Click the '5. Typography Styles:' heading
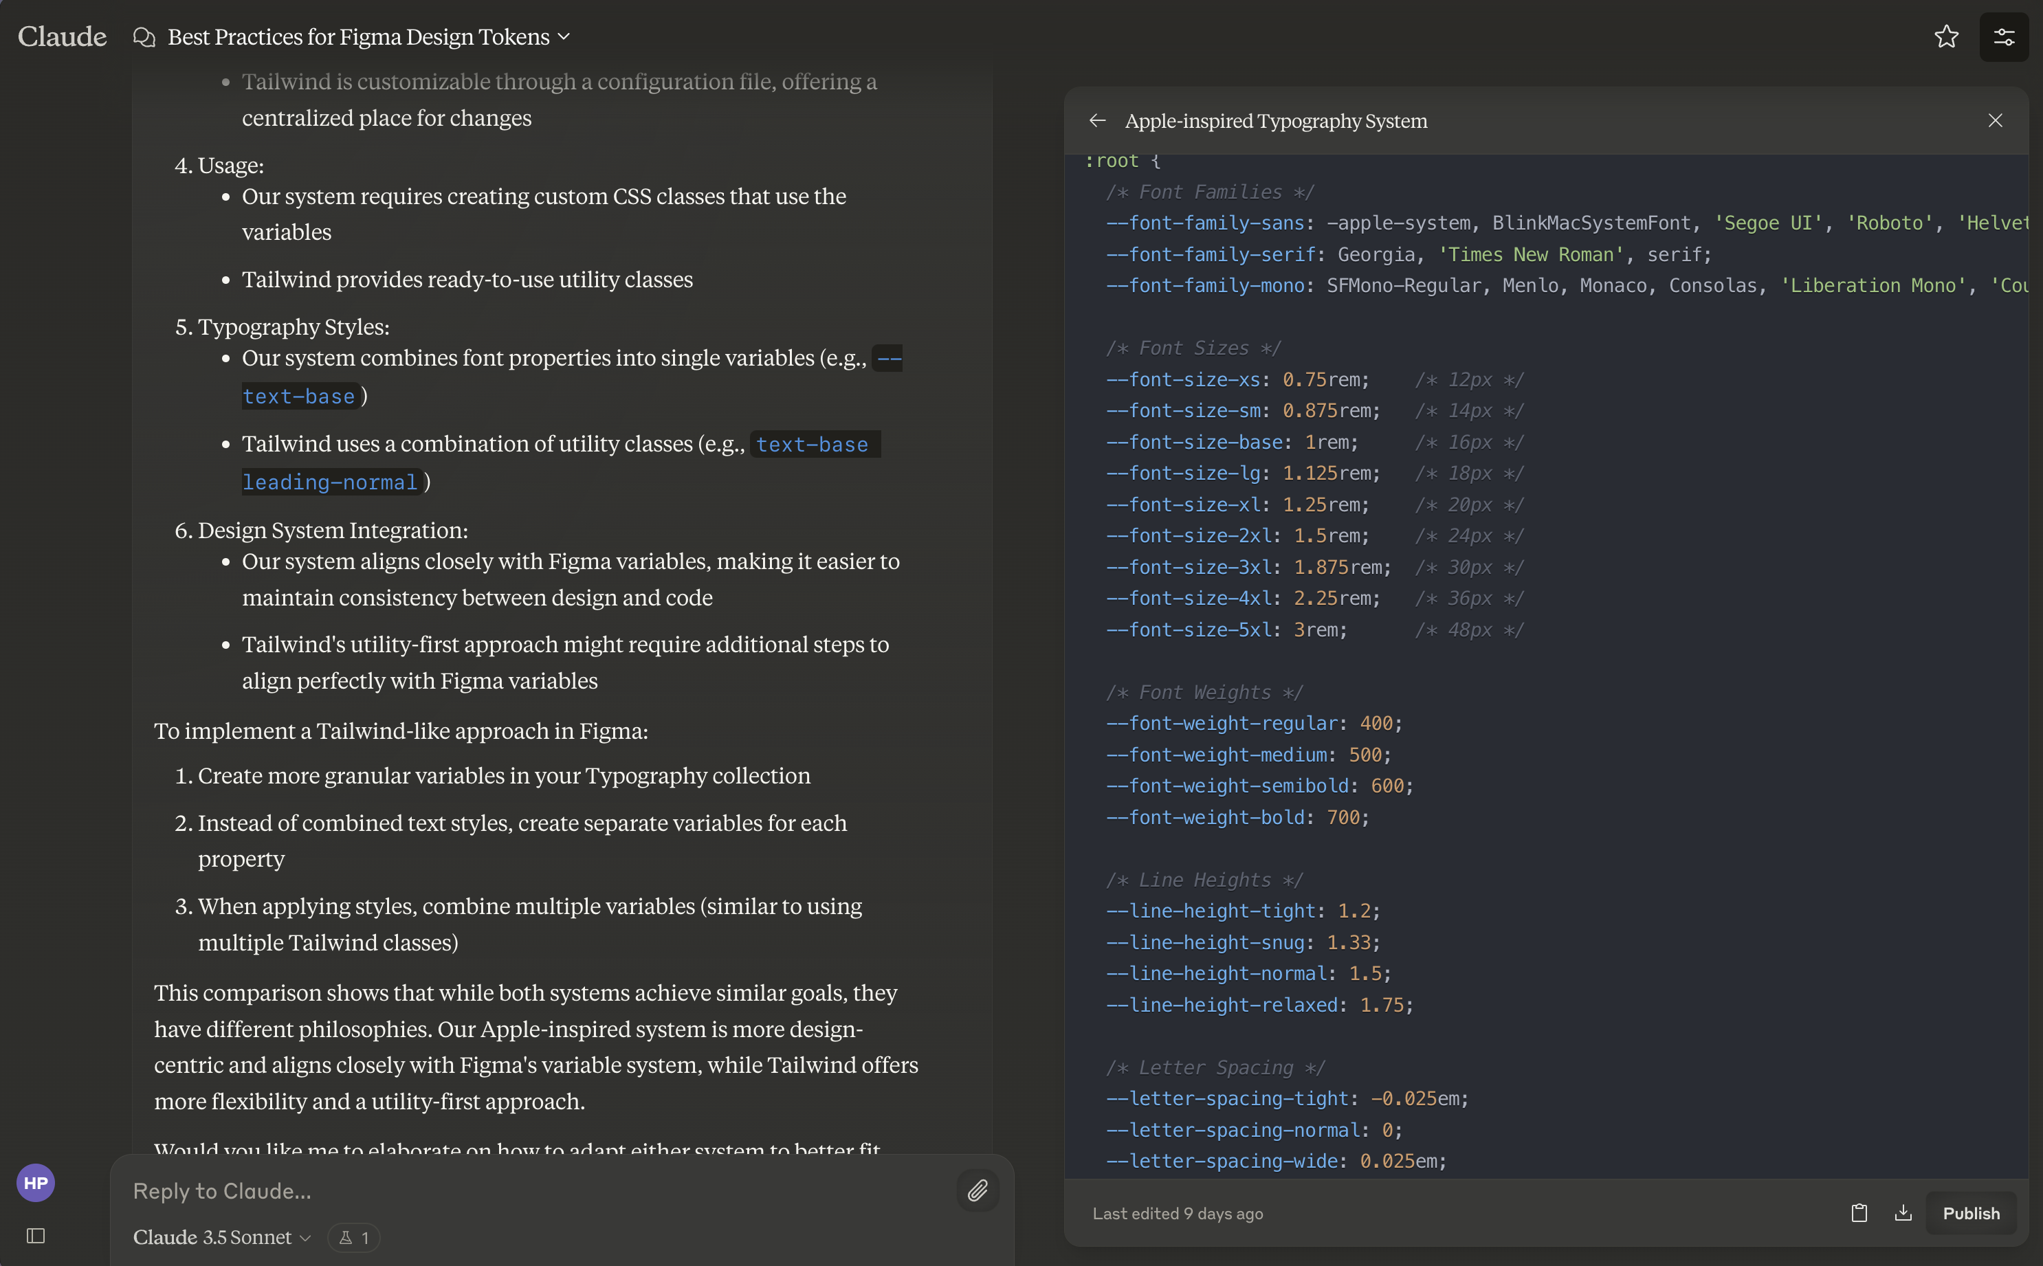The height and width of the screenshot is (1266, 2043). pos(282,326)
